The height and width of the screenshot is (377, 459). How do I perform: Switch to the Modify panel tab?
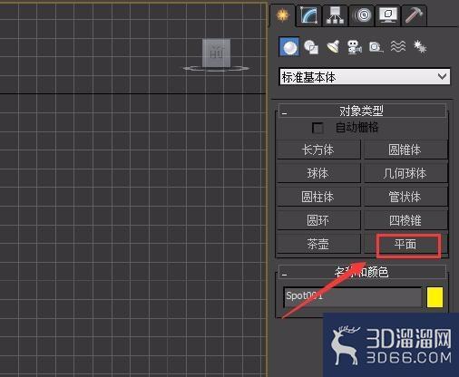[308, 15]
